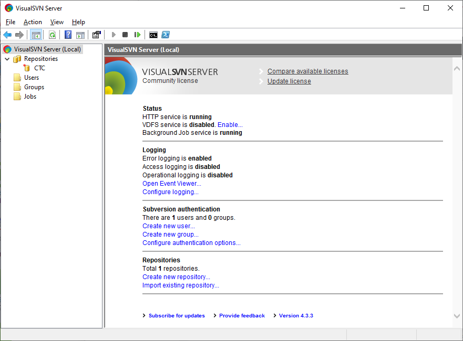Image resolution: width=463 pixels, height=341 pixels.
Task: Restart the VisualSVN services
Action: (137, 35)
